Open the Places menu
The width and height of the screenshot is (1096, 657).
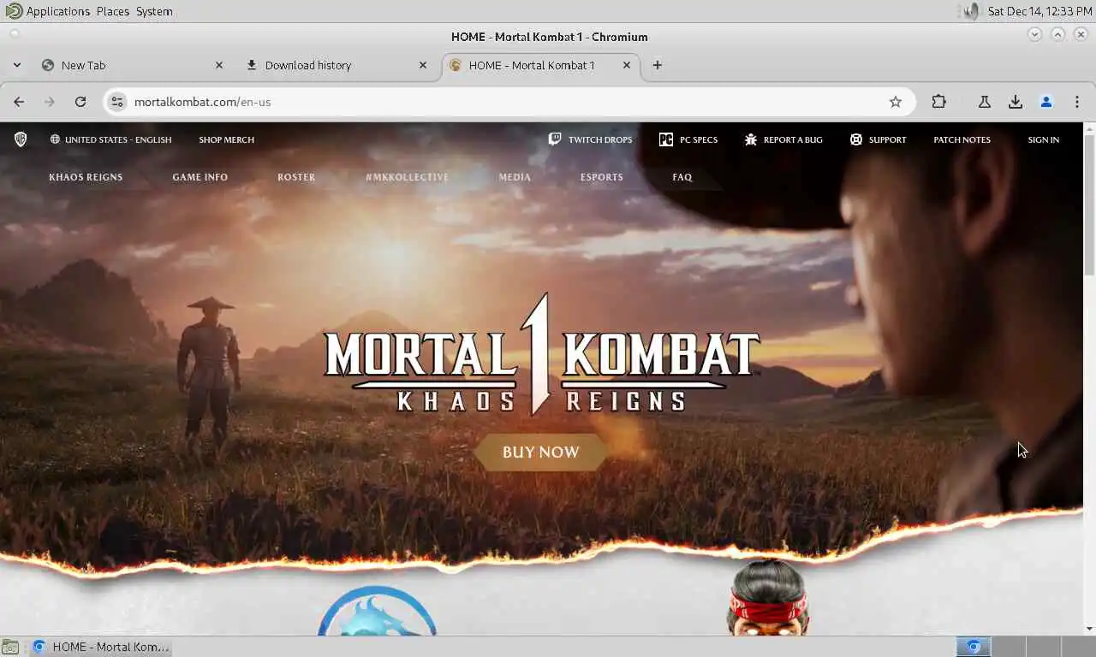(x=112, y=11)
